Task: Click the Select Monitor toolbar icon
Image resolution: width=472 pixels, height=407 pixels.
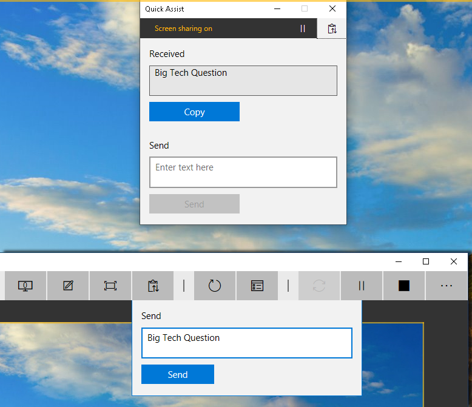Action: (25, 286)
